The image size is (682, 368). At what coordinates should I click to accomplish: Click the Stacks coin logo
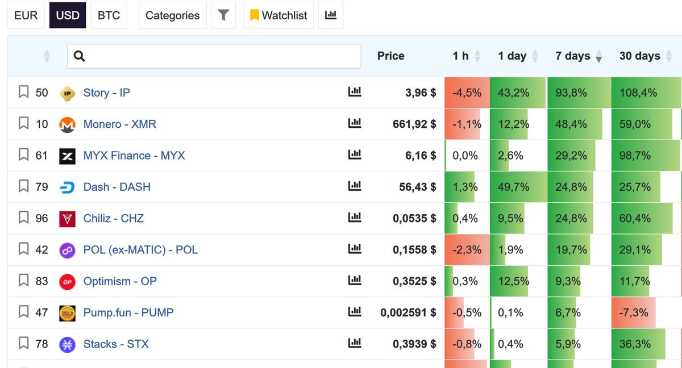coord(68,345)
